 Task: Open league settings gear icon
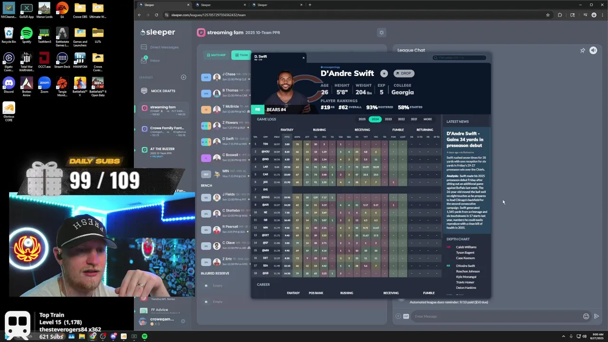[381, 32]
